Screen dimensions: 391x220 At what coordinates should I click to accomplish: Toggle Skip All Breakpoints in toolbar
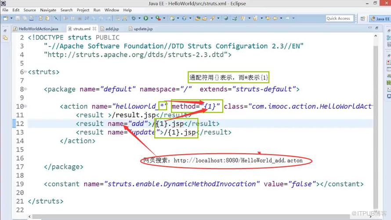56,18
